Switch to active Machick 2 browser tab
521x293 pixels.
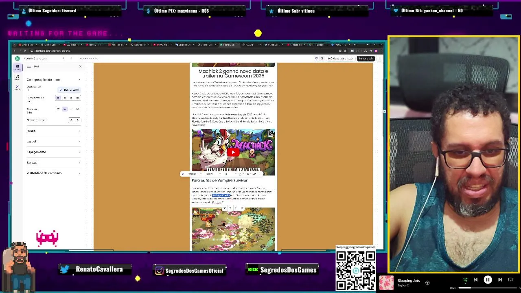(229, 45)
